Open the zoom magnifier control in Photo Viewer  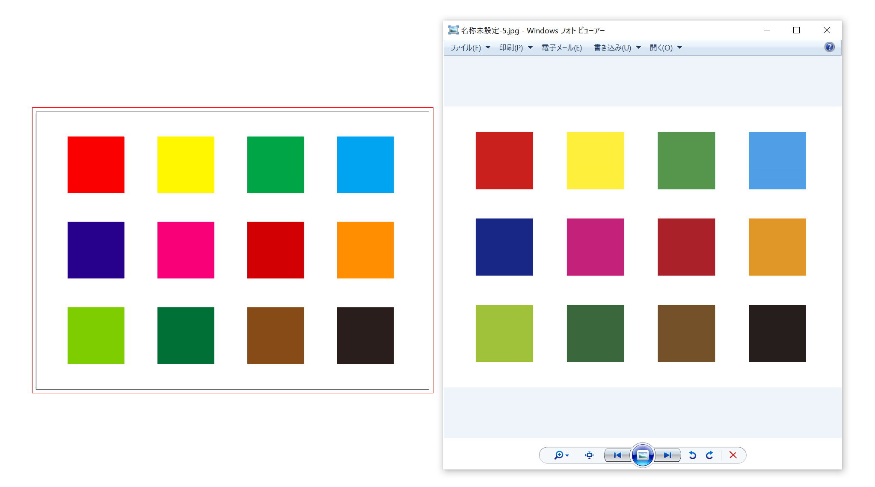point(559,455)
